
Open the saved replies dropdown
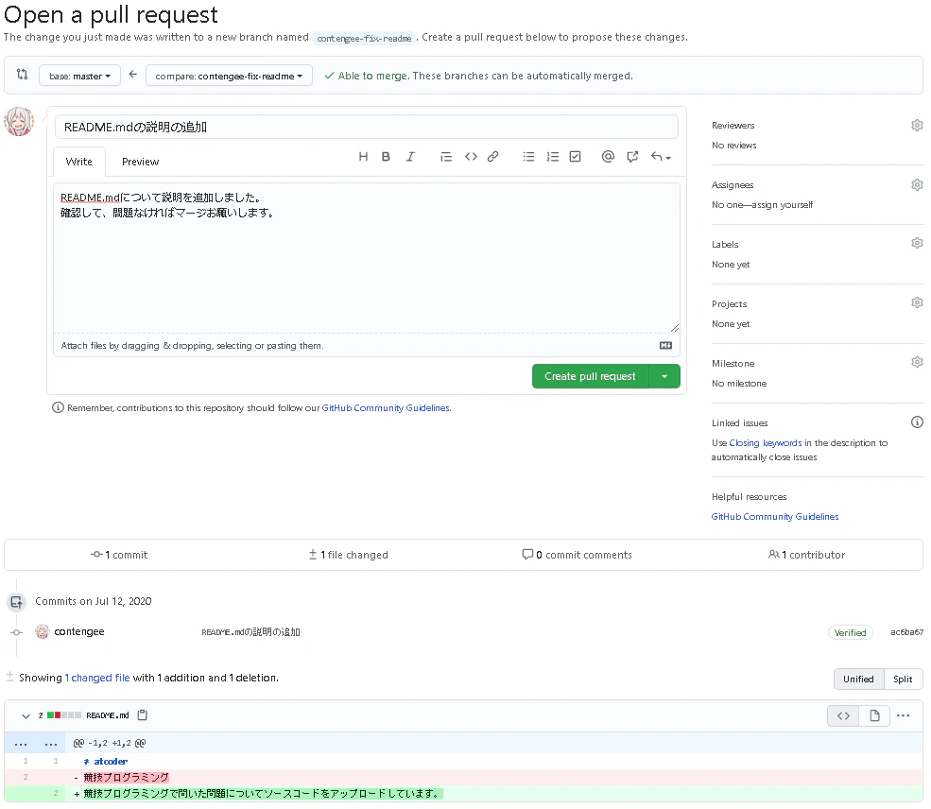coord(661,157)
